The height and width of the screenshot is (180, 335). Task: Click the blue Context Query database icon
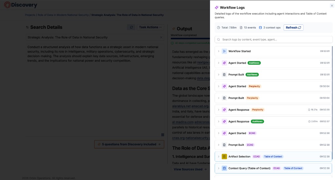pyautogui.click(x=224, y=168)
